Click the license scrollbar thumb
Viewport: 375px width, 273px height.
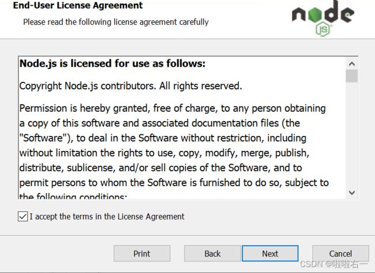coord(351,76)
